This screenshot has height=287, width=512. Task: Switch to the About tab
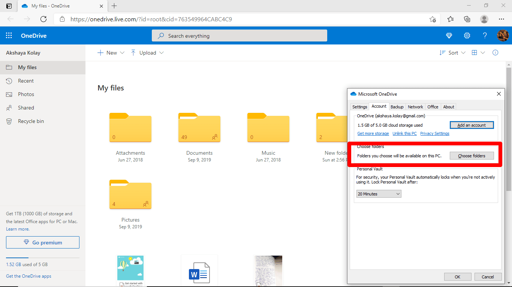point(449,107)
